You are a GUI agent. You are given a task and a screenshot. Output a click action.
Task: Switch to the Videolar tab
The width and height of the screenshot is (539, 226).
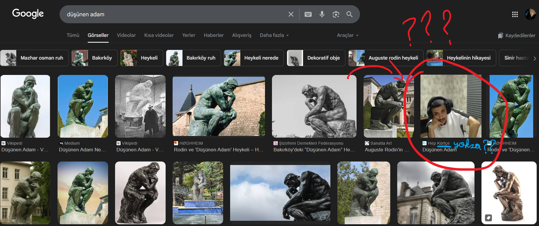(x=126, y=35)
